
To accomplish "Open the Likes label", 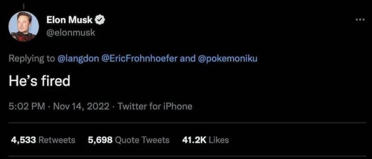I will (218, 140).
